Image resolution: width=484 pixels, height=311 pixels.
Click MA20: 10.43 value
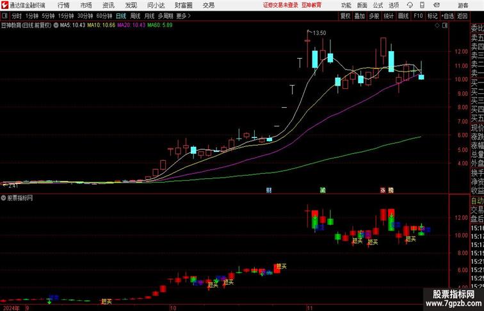pyautogui.click(x=131, y=26)
